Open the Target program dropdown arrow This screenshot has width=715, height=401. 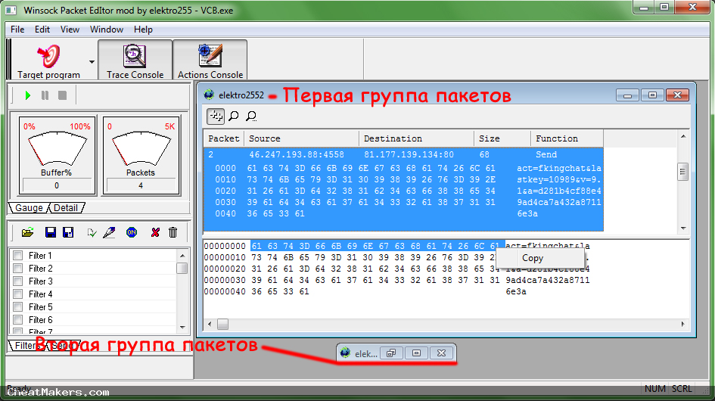pyautogui.click(x=92, y=61)
